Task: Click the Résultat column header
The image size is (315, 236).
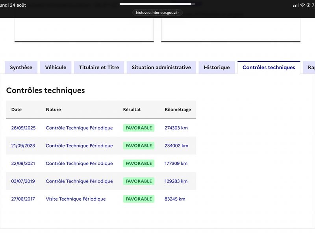Action: [132, 110]
